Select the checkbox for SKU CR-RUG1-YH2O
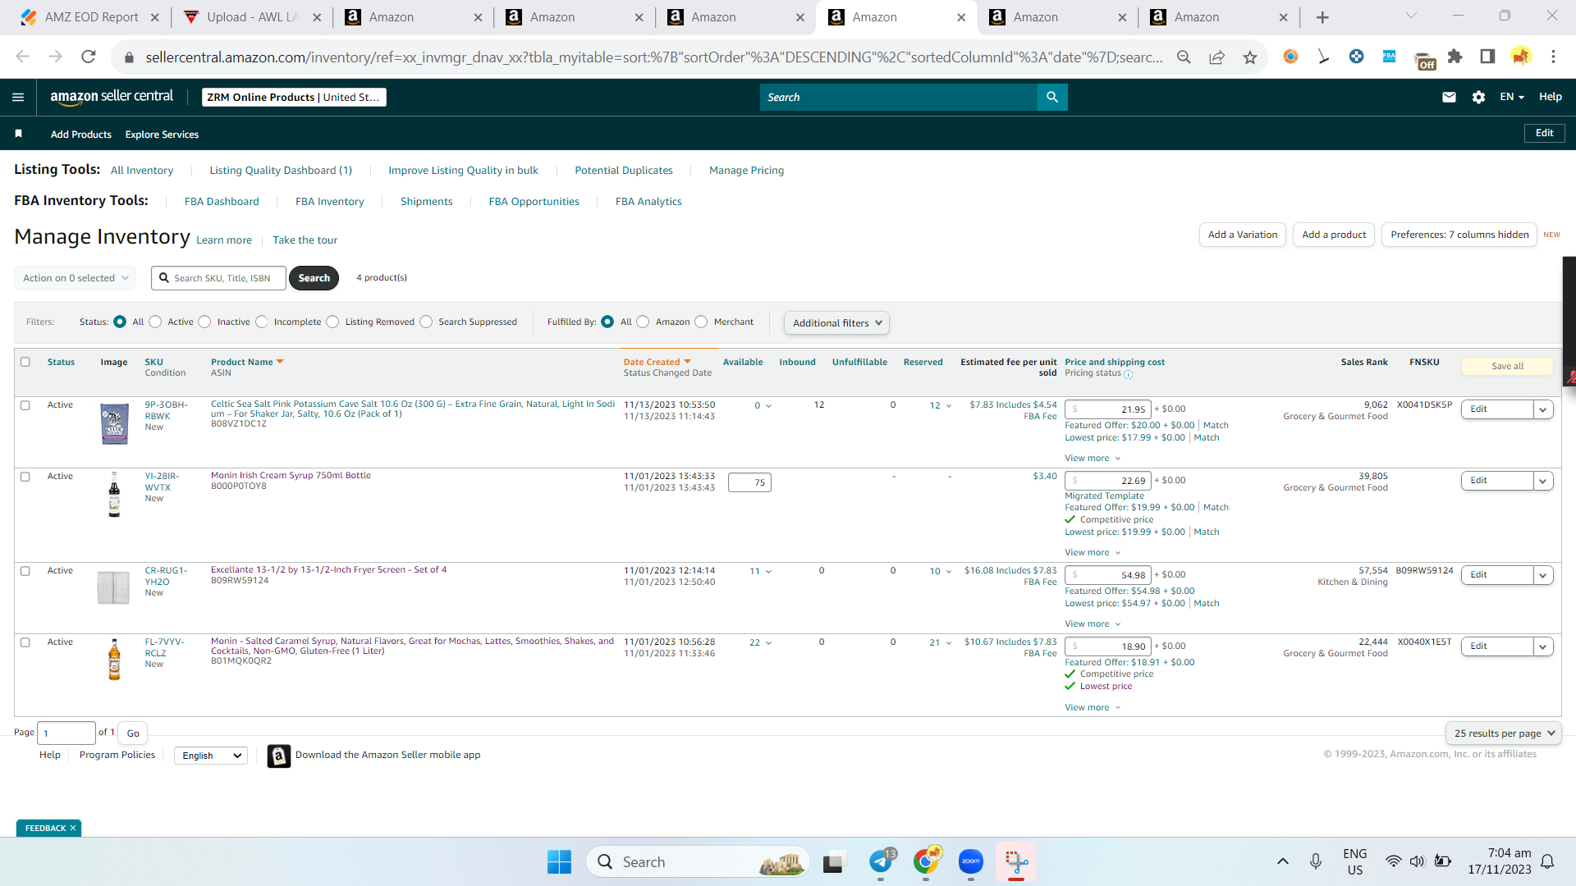Screen dimensions: 1576x886 [x=25, y=571]
